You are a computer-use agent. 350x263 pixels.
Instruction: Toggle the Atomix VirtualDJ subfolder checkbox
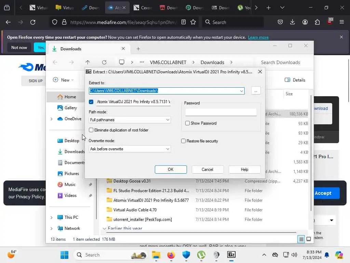[91, 102]
